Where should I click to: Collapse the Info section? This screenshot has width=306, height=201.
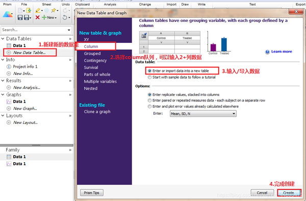3,60
